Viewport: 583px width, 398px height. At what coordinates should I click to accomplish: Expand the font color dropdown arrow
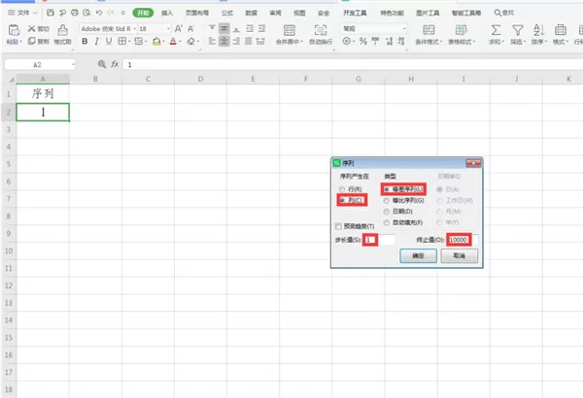pyautogui.click(x=180, y=41)
